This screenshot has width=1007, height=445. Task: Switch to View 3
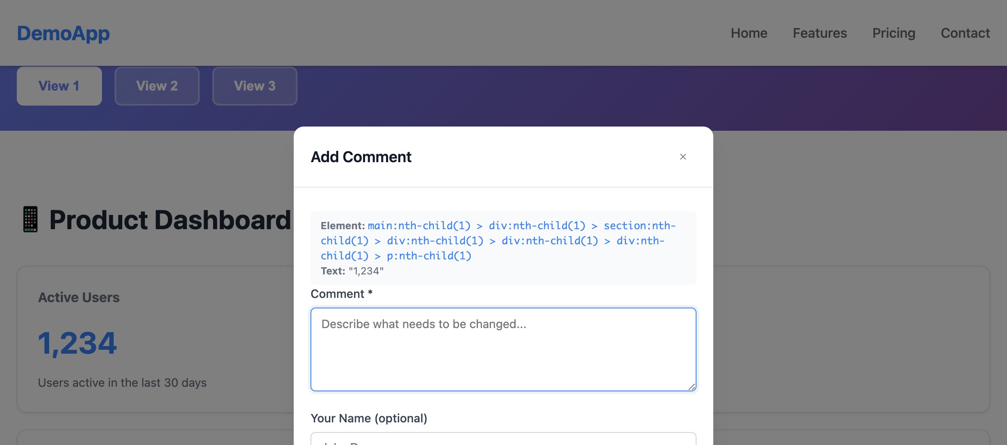coord(255,86)
